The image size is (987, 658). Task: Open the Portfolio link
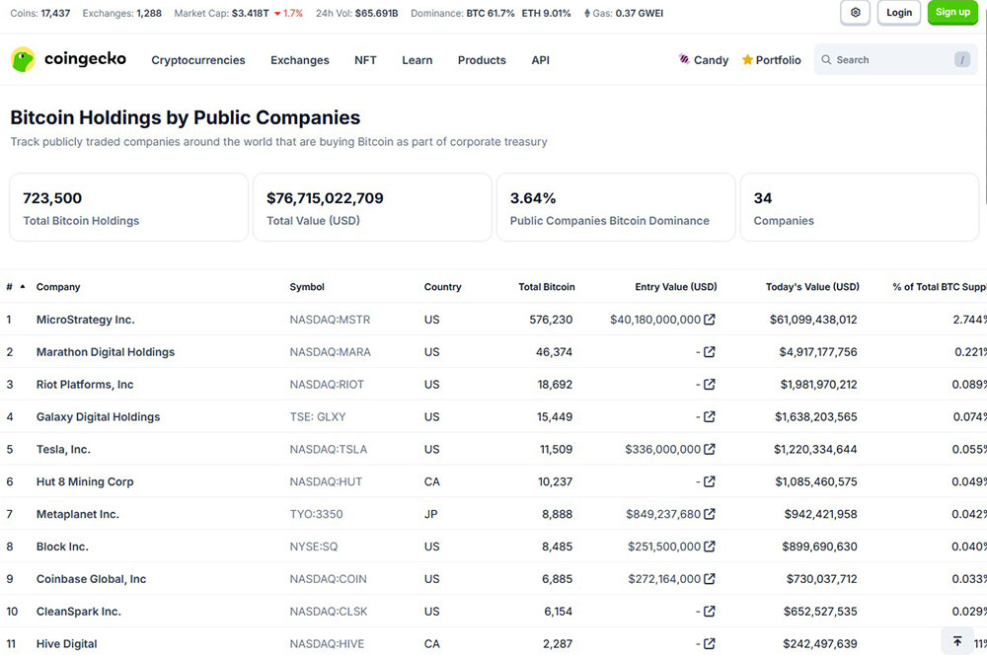[x=771, y=60]
